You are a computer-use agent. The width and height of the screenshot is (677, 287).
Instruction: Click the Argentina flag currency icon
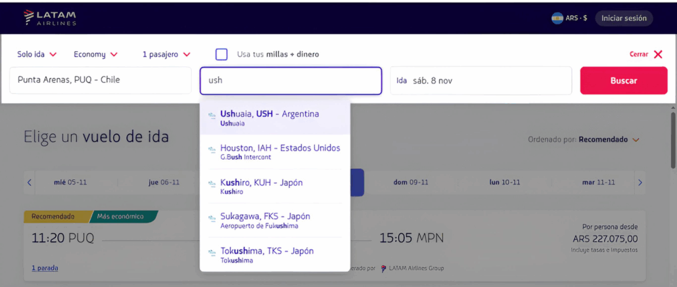click(557, 18)
